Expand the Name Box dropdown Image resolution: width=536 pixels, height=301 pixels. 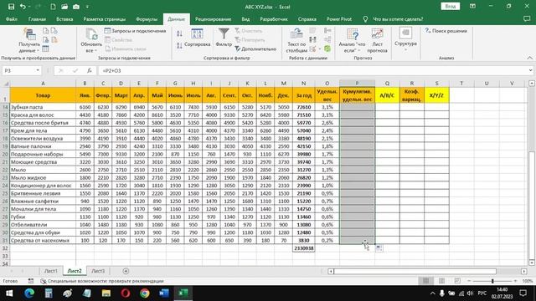tap(38, 70)
